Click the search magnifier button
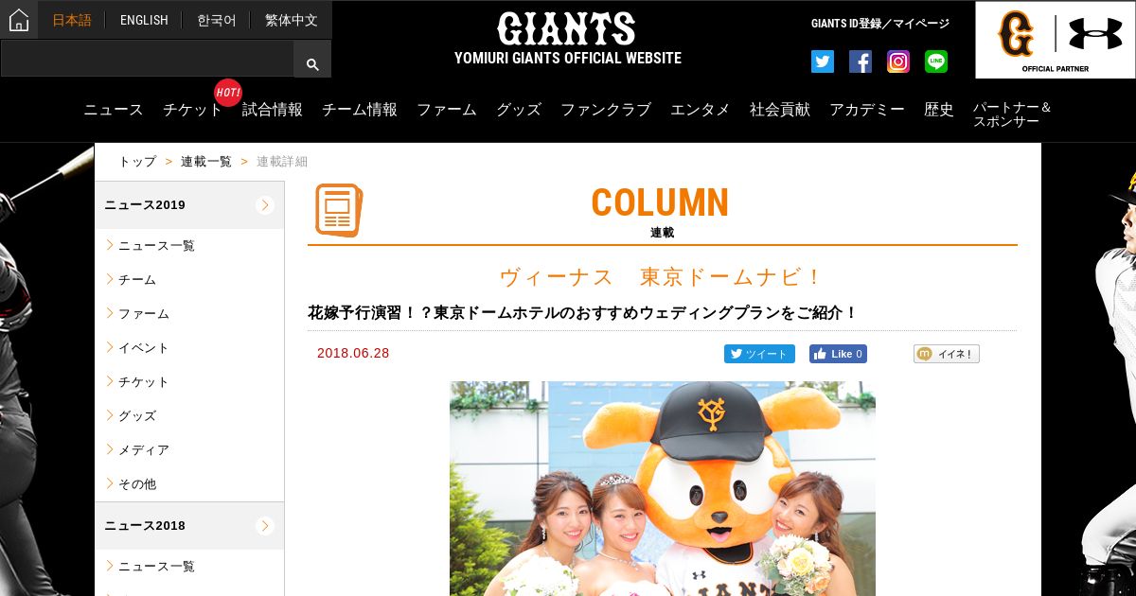Image resolution: width=1136 pixels, height=596 pixels. [312, 64]
